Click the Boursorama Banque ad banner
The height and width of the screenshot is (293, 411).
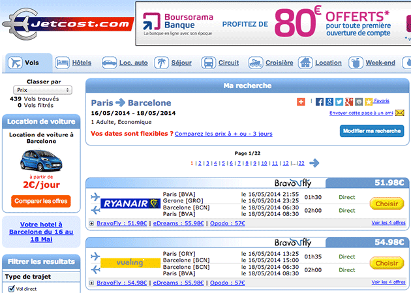click(x=273, y=23)
